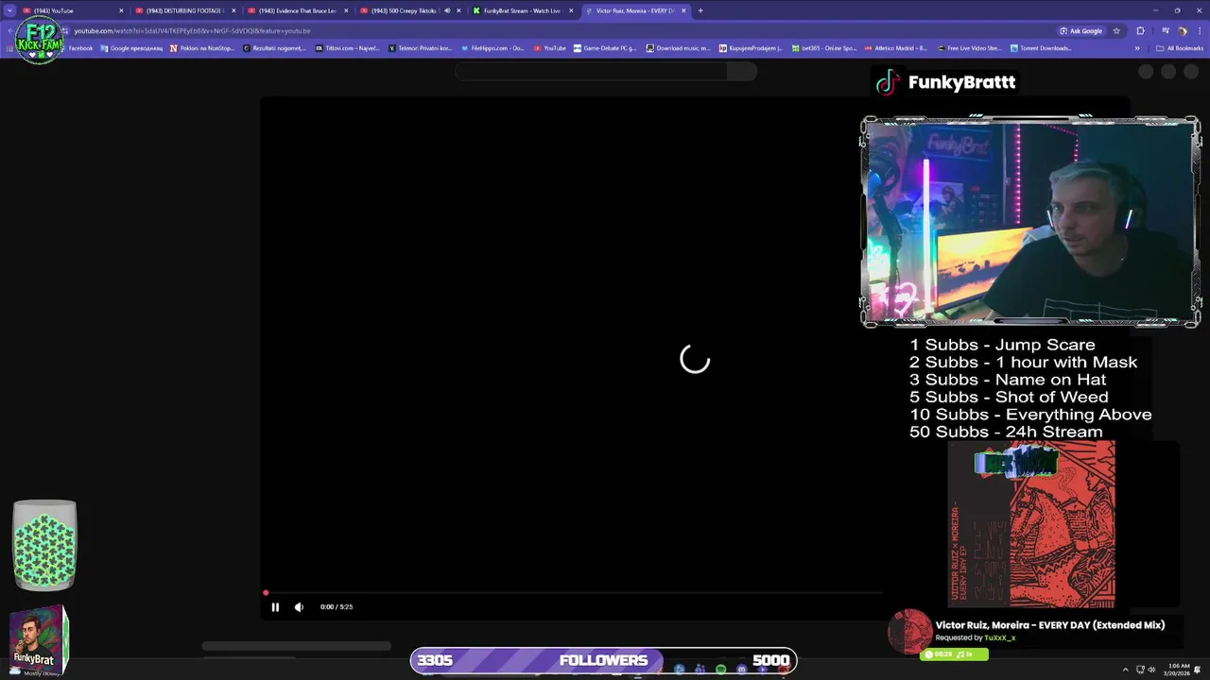Open the network tray icon
Image resolution: width=1210 pixels, height=680 pixels.
click(1140, 670)
